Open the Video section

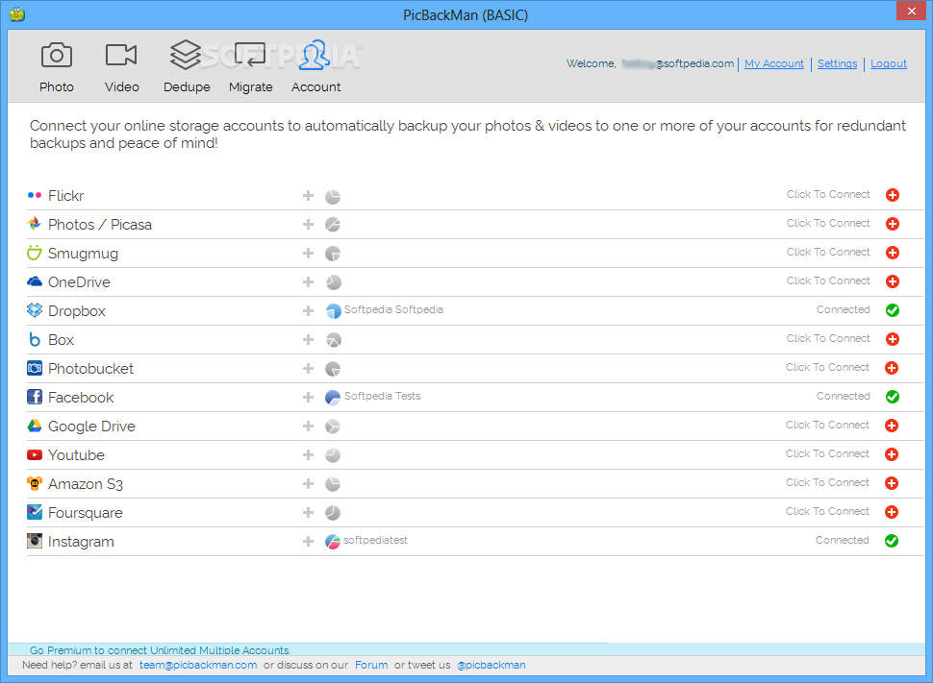(121, 67)
